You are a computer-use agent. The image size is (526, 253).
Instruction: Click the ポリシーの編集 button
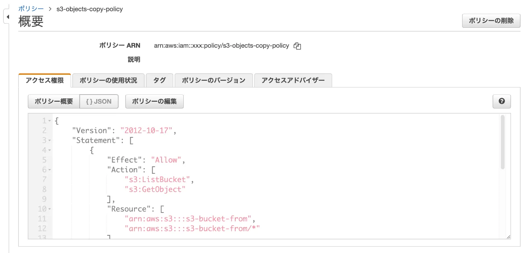pyautogui.click(x=154, y=101)
